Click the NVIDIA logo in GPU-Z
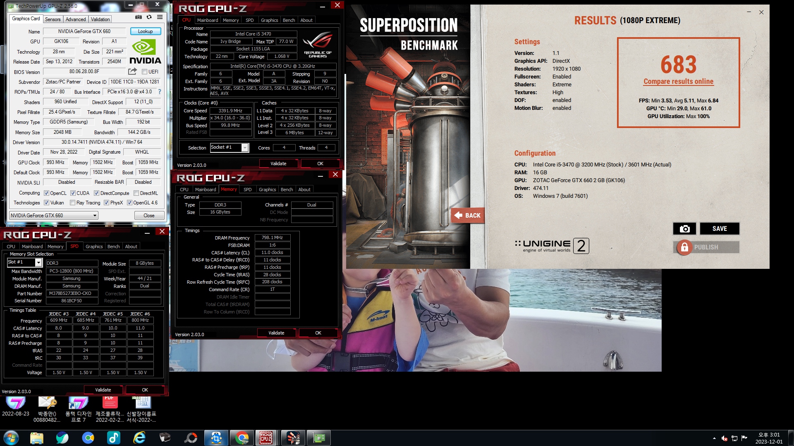794x446 pixels. [x=145, y=52]
